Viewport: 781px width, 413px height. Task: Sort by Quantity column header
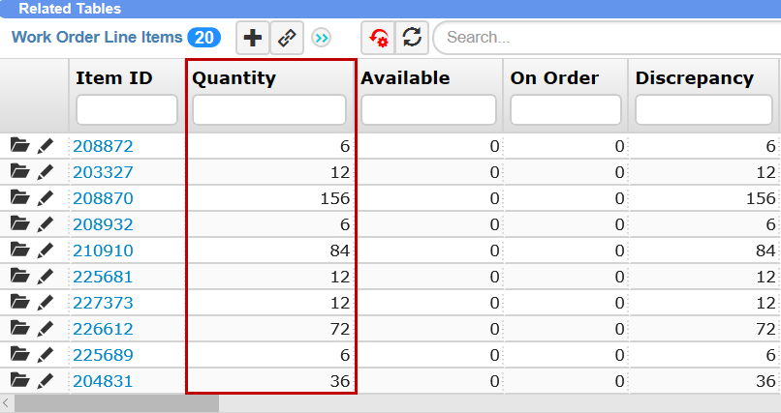click(x=234, y=78)
